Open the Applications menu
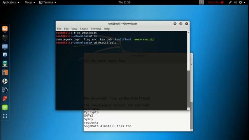This screenshot has width=249, height=140. (11, 2)
